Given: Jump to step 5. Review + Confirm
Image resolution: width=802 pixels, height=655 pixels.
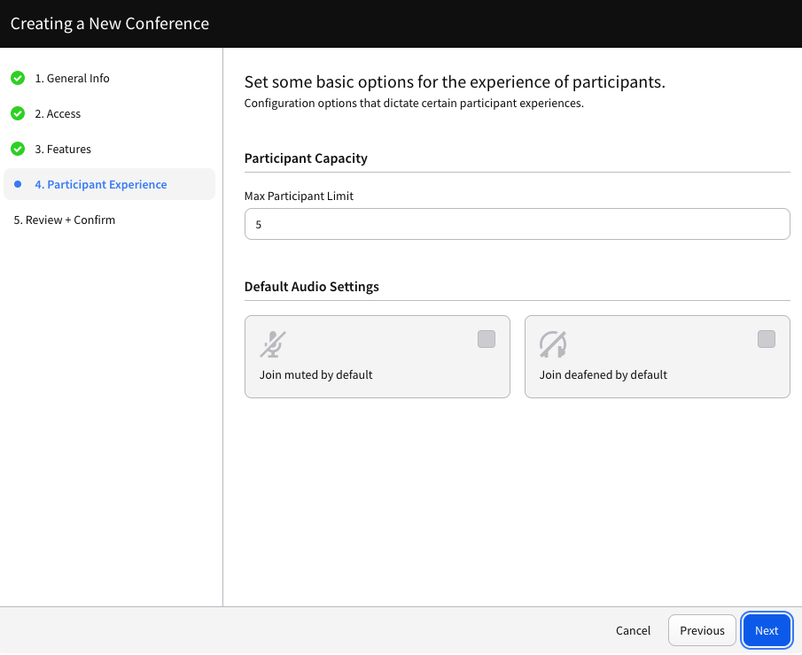Looking at the screenshot, I should click(x=64, y=220).
